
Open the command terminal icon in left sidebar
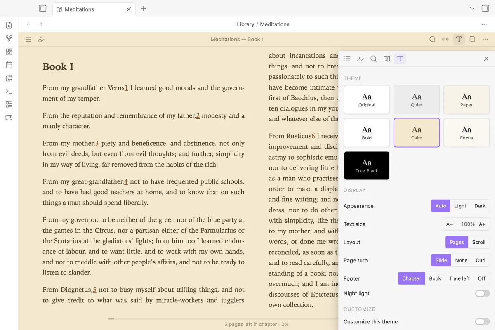pyautogui.click(x=9, y=91)
